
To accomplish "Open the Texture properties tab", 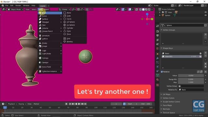I will point(157,85).
